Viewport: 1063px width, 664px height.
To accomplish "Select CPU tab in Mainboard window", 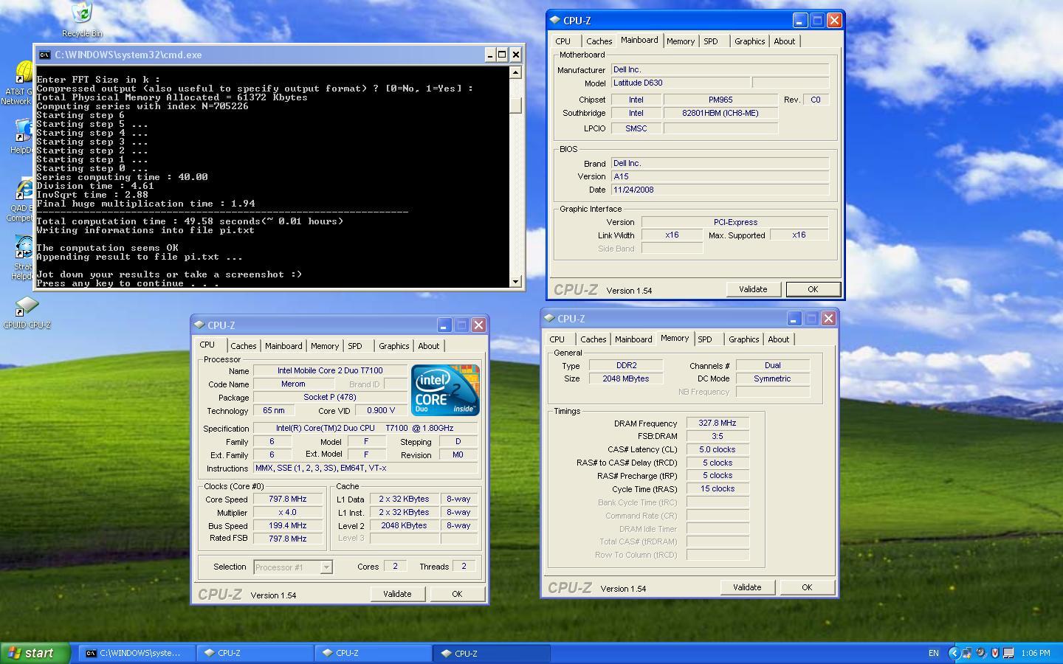I will 563,41.
